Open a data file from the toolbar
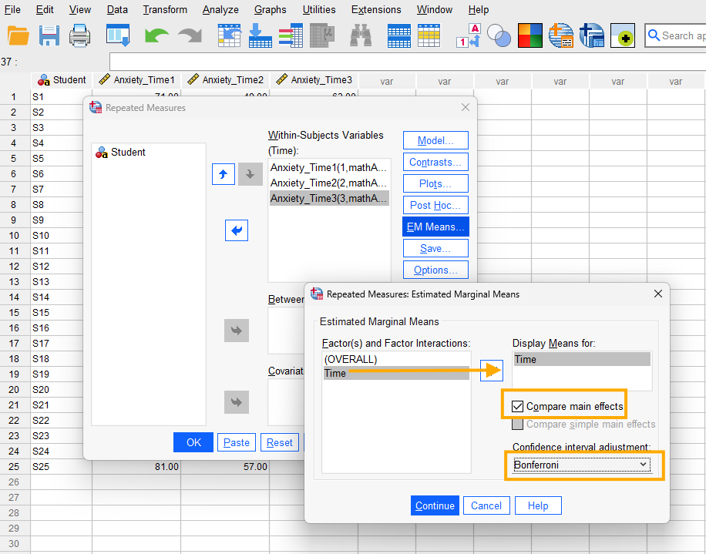This screenshot has width=706, height=554. [18, 35]
